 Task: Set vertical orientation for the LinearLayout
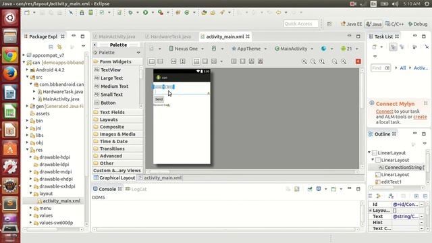click(161, 61)
